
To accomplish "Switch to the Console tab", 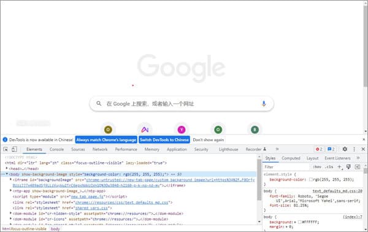I will 56,149.
